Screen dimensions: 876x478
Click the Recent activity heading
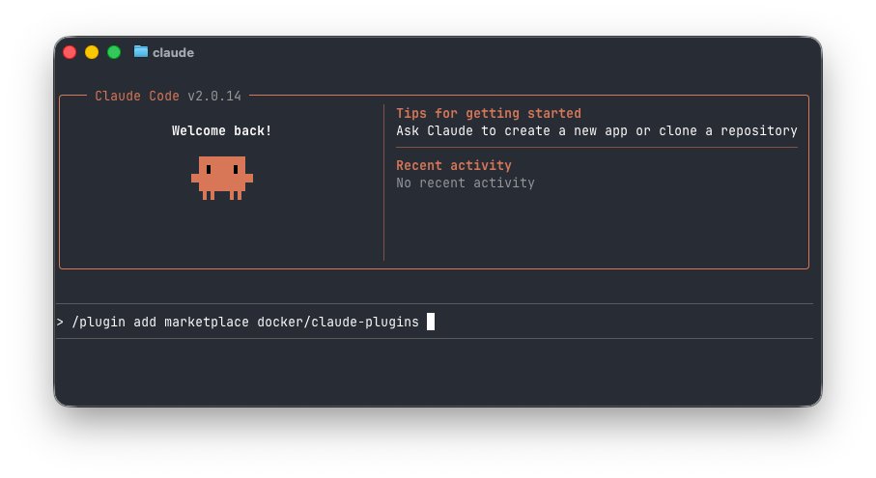(454, 165)
